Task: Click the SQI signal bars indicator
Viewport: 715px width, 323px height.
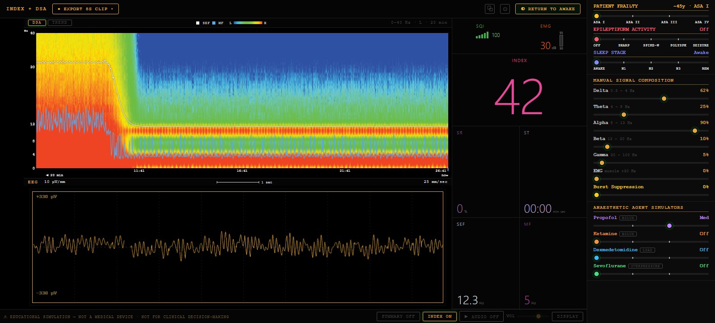Action: coord(482,35)
